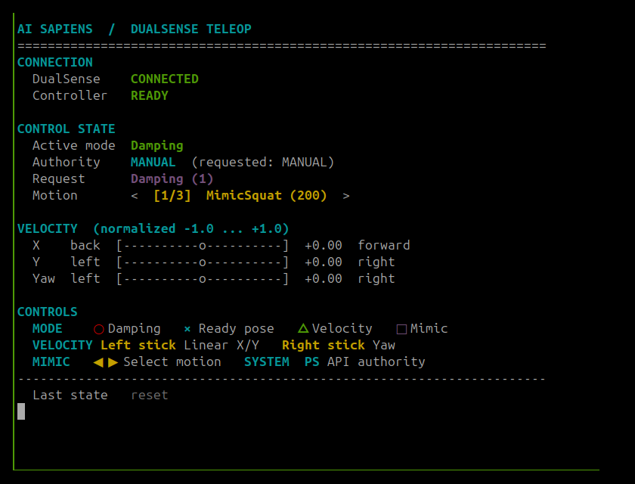Click the MimicSquat (200) motion entry
This screenshot has height=484, width=635.
point(266,196)
